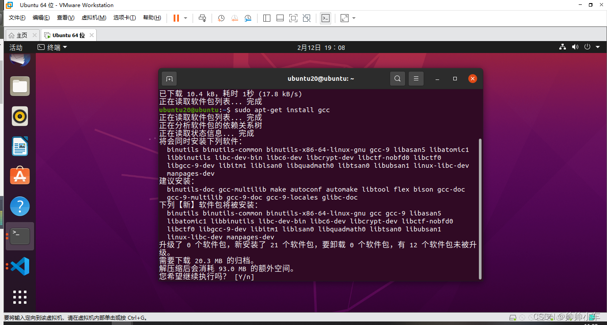Click the line 建议安装:
Image resolution: width=607 pixels, height=325 pixels.
(x=177, y=181)
